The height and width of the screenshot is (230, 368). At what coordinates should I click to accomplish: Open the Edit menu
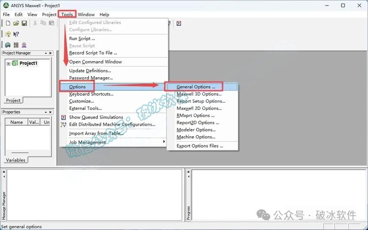(18, 14)
